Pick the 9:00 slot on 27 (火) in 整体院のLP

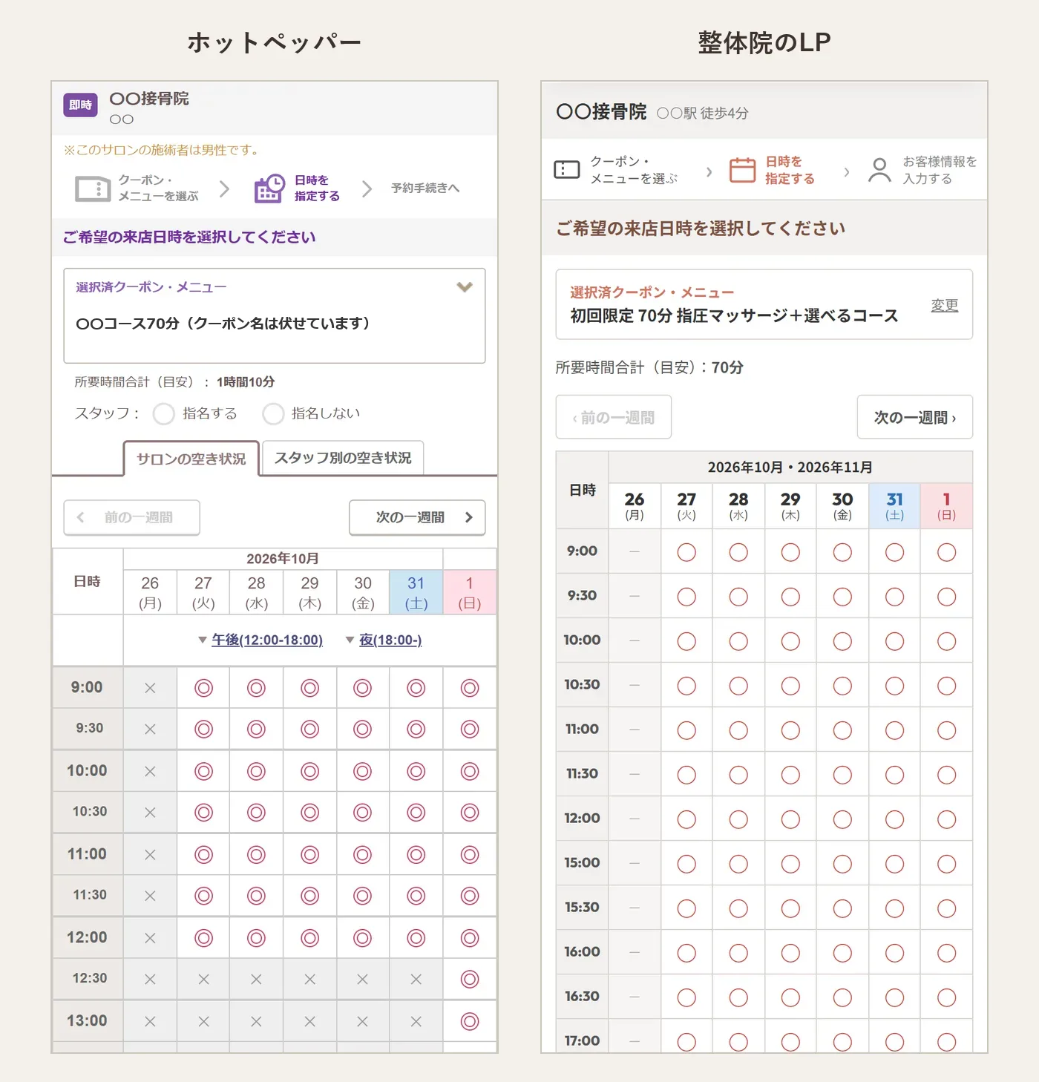point(686,552)
